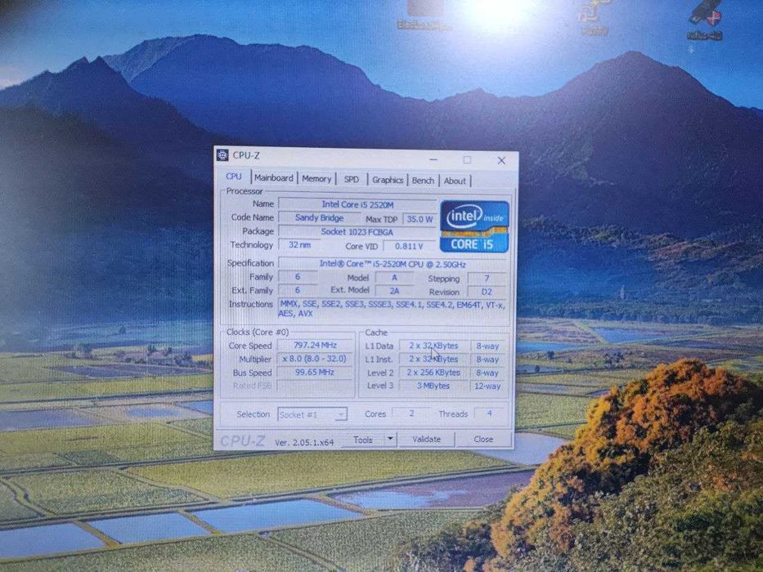Image resolution: width=763 pixels, height=572 pixels.
Task: Click the Stepping value 7
Action: tap(487, 278)
